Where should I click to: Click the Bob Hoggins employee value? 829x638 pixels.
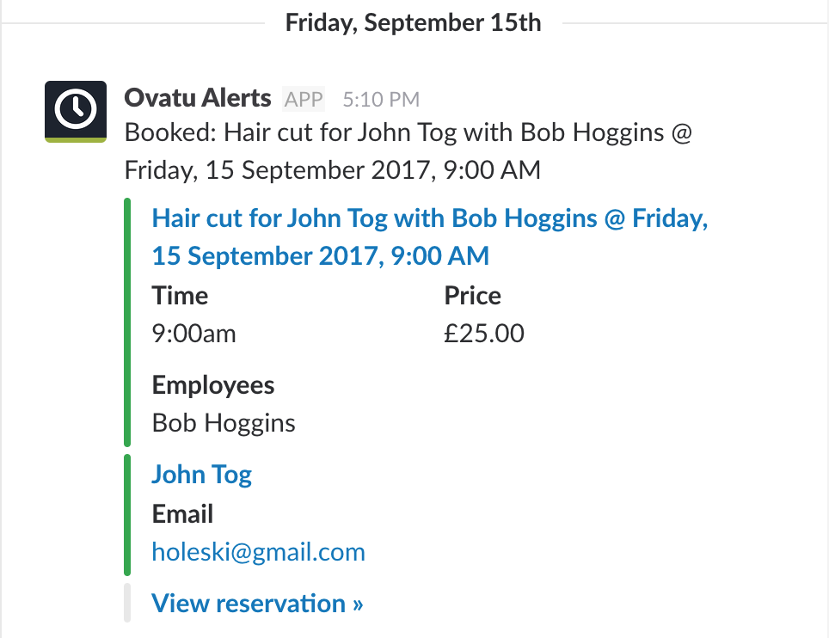click(224, 423)
